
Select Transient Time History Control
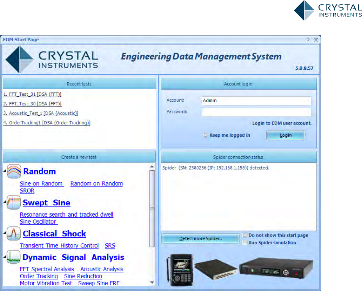point(59,245)
